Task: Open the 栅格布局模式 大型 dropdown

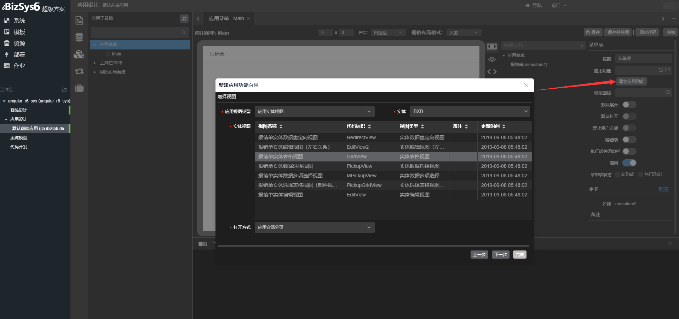Action: (x=464, y=33)
